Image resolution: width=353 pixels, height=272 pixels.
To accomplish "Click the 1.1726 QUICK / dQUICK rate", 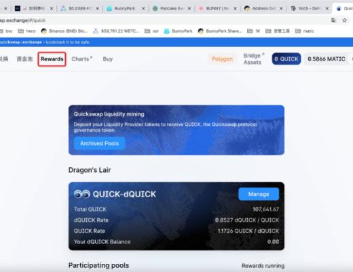I will (x=248, y=231).
